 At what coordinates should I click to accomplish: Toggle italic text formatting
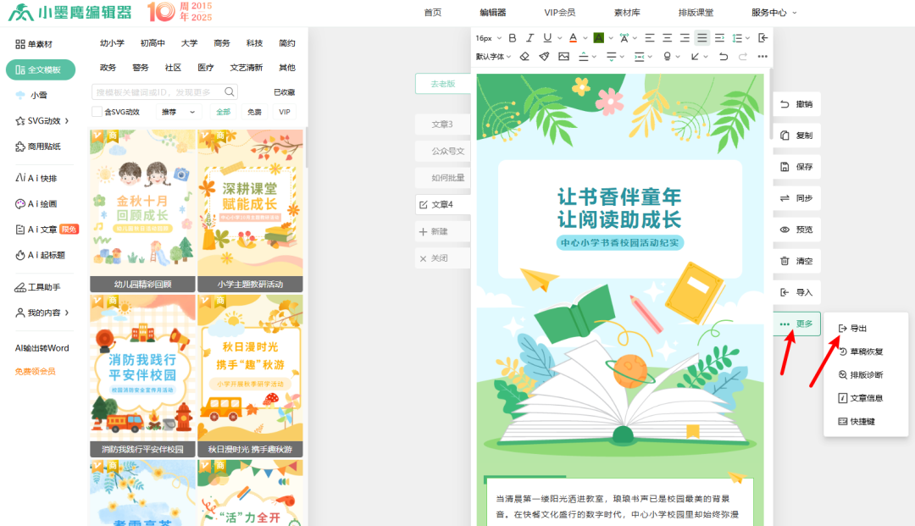click(530, 38)
